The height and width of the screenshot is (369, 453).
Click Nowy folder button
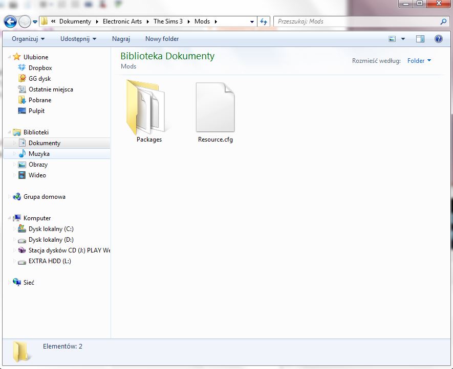162,39
